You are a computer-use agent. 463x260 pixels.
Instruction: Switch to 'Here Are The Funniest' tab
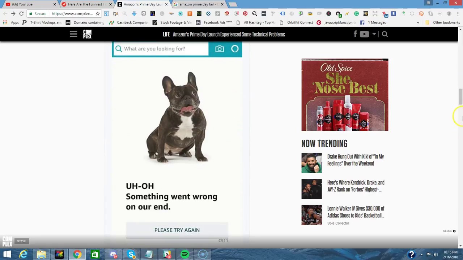[x=87, y=4]
